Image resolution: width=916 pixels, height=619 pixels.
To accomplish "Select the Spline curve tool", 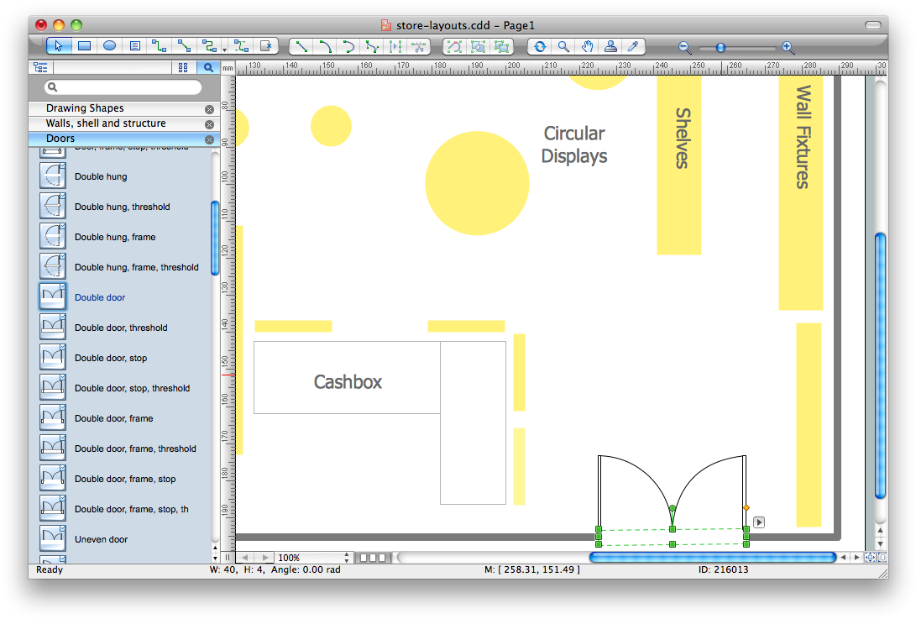I will point(348,47).
